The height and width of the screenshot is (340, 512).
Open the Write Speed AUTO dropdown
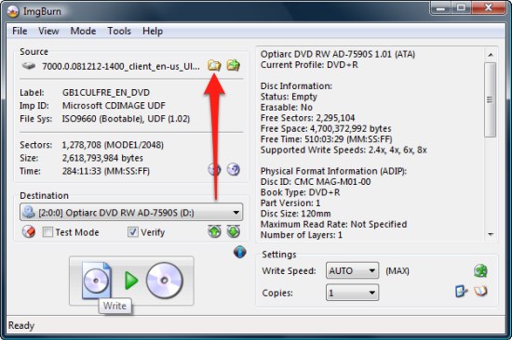tap(352, 270)
